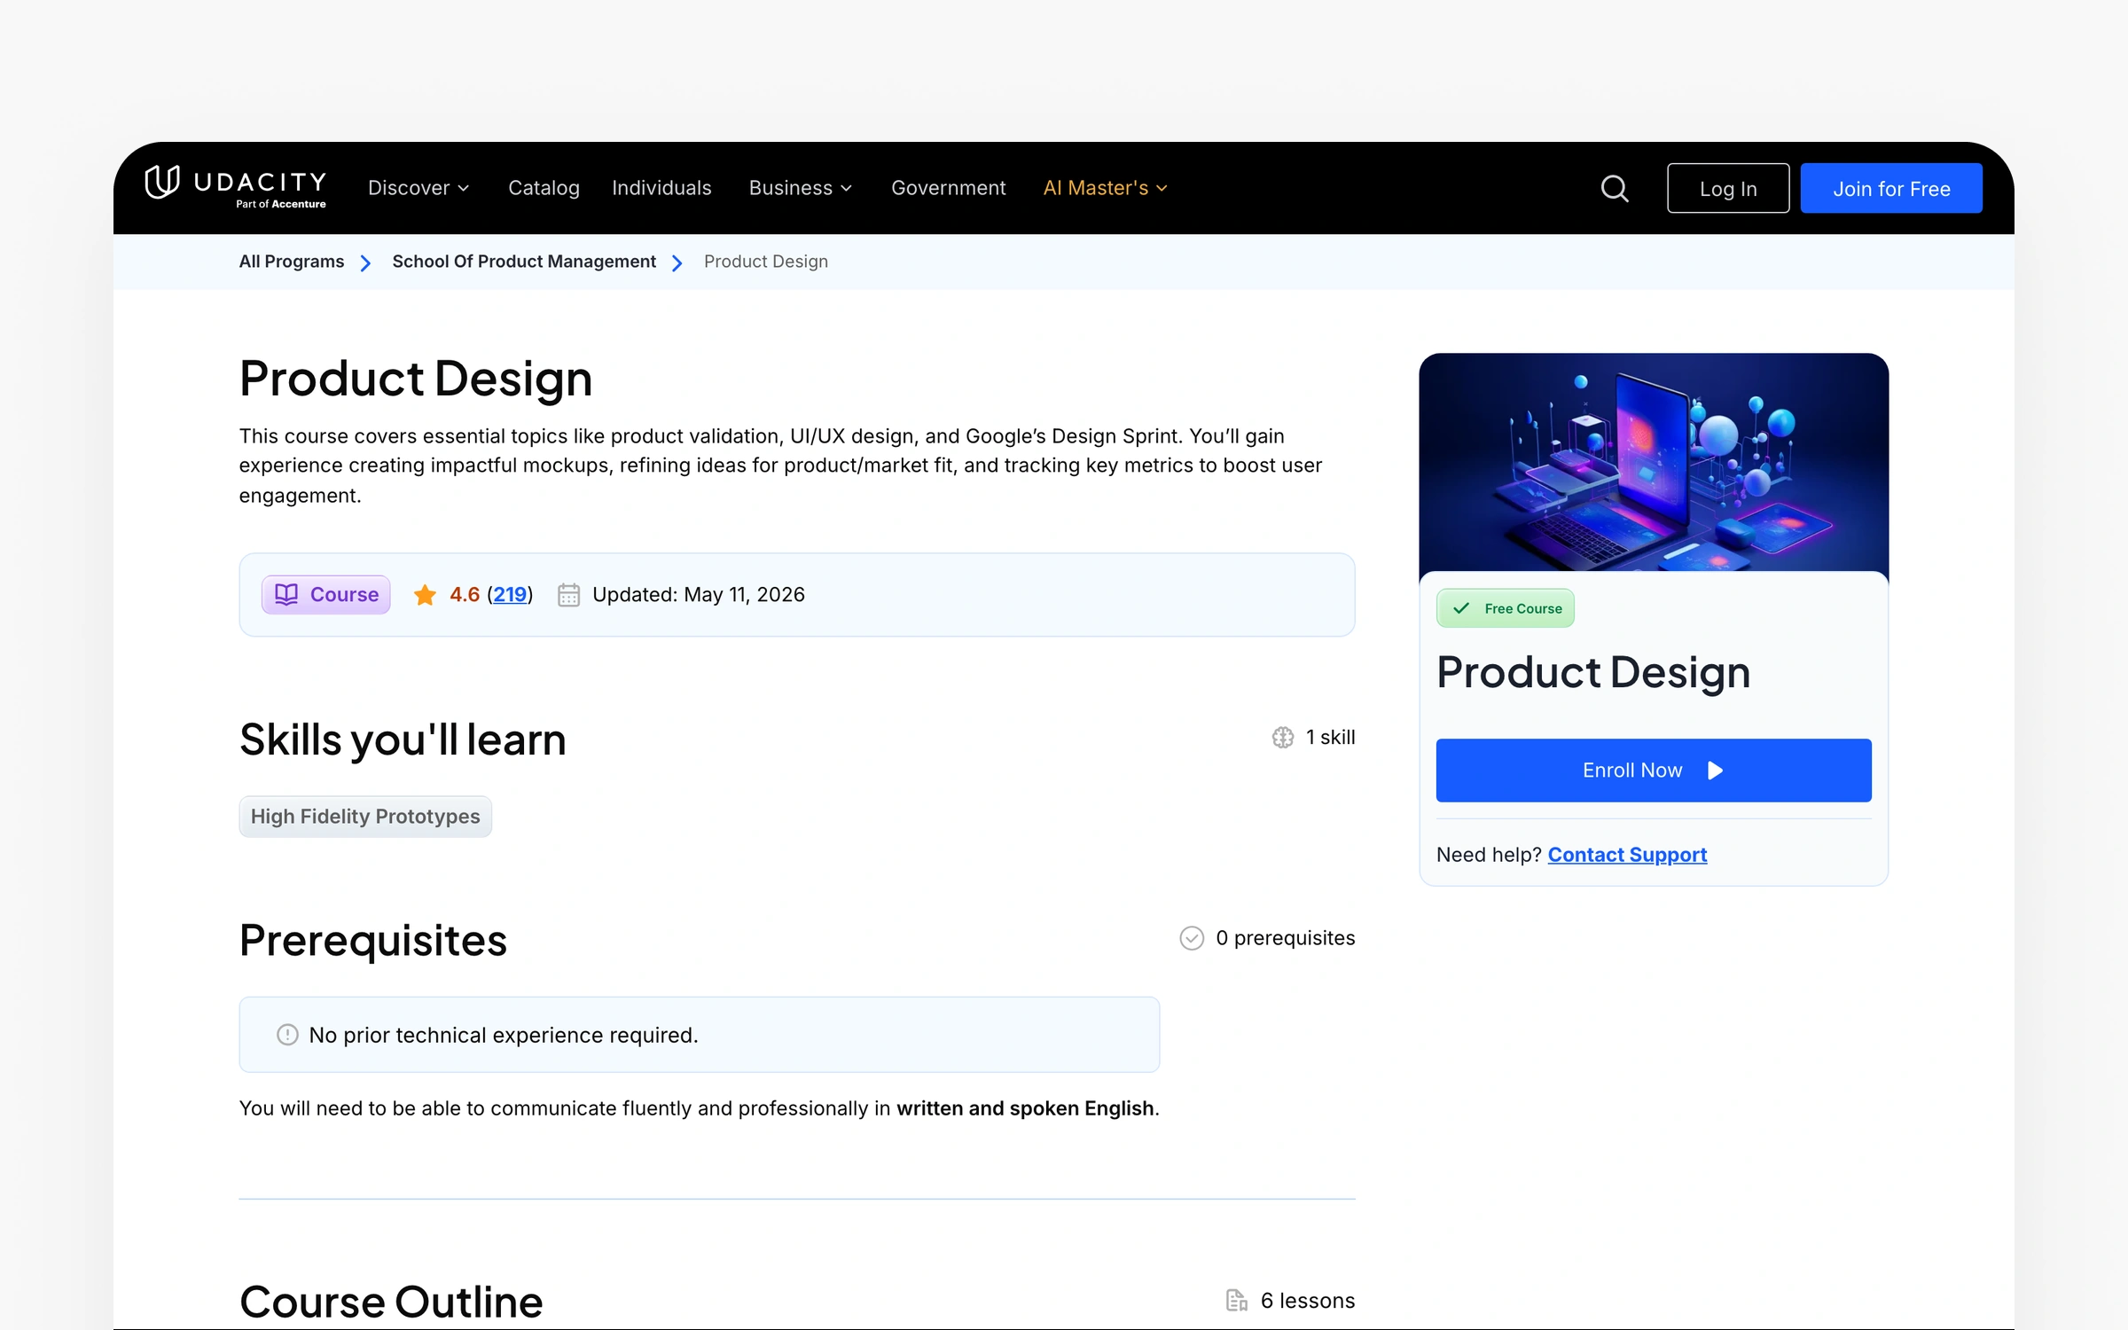The height and width of the screenshot is (1330, 2128).
Task: Click the 'Need help?' text
Action: click(x=1489, y=855)
